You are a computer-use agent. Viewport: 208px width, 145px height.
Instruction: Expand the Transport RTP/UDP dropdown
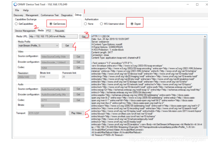point(47,113)
